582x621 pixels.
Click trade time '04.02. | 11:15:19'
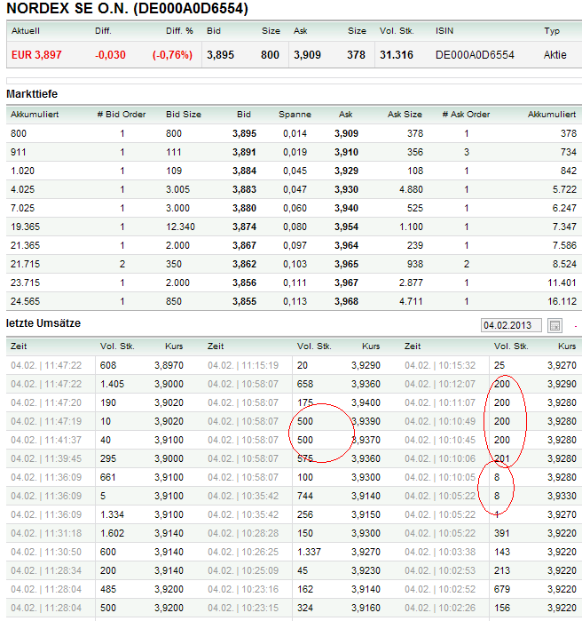click(x=243, y=365)
